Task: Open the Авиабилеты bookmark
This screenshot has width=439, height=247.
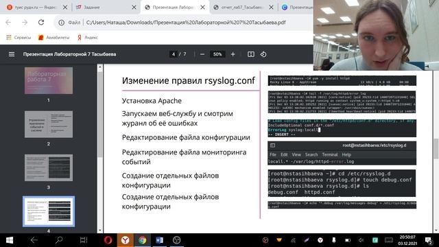Action: coord(54,37)
